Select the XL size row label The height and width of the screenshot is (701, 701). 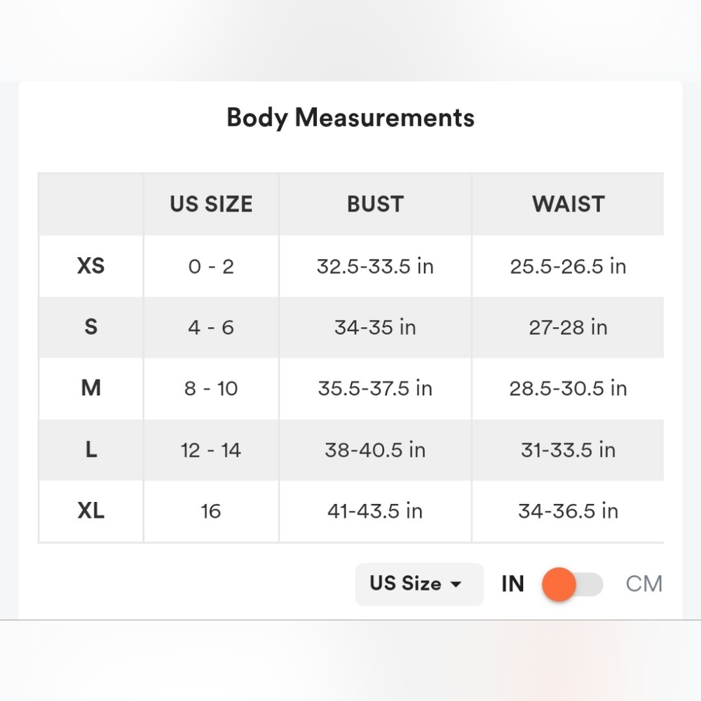90,510
